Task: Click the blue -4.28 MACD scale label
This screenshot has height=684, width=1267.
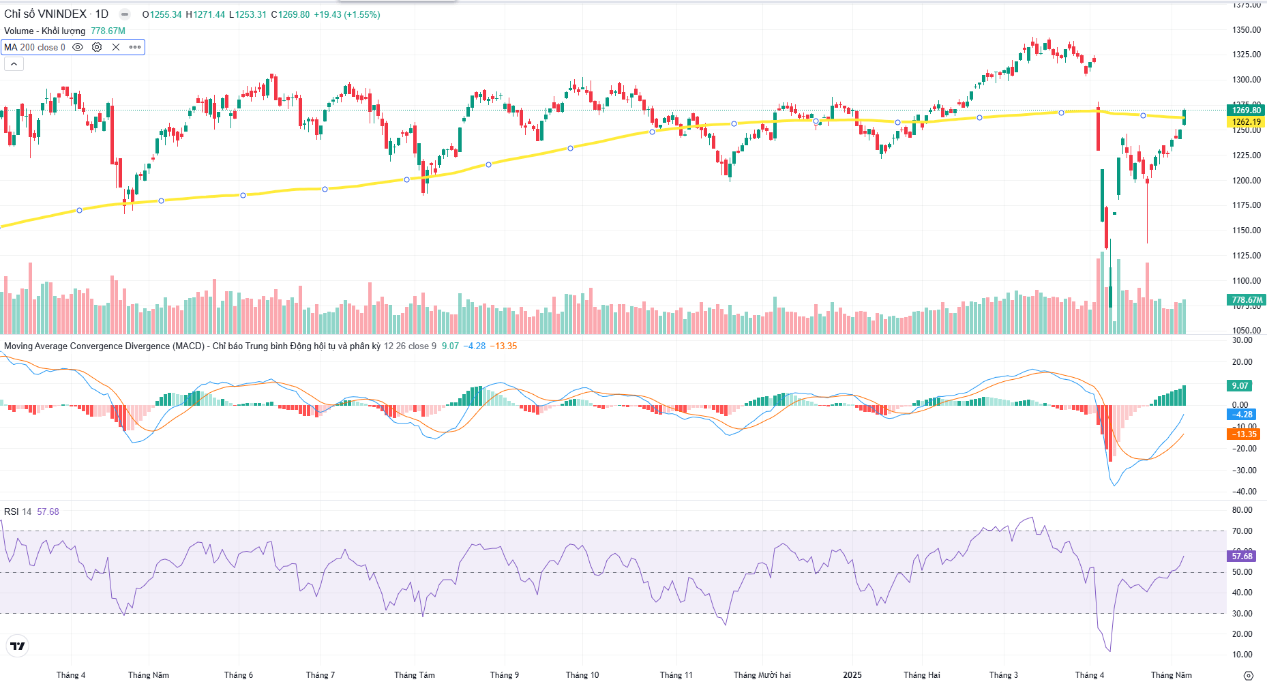Action: tap(1242, 414)
